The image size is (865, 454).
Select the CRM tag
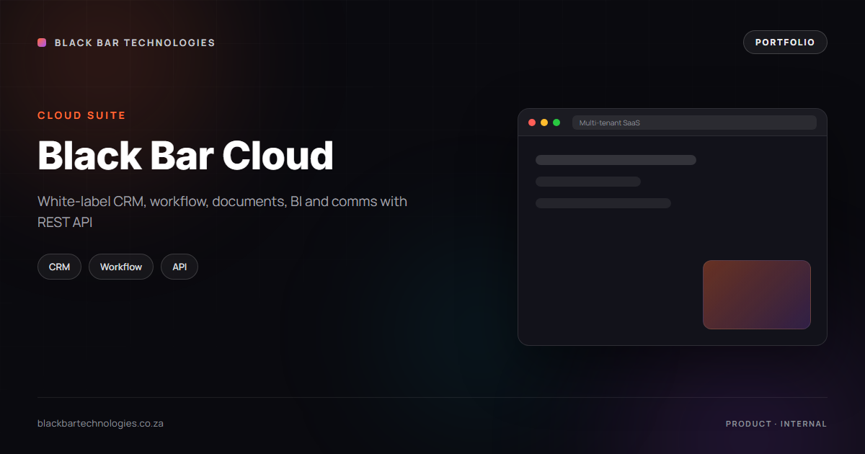click(59, 267)
